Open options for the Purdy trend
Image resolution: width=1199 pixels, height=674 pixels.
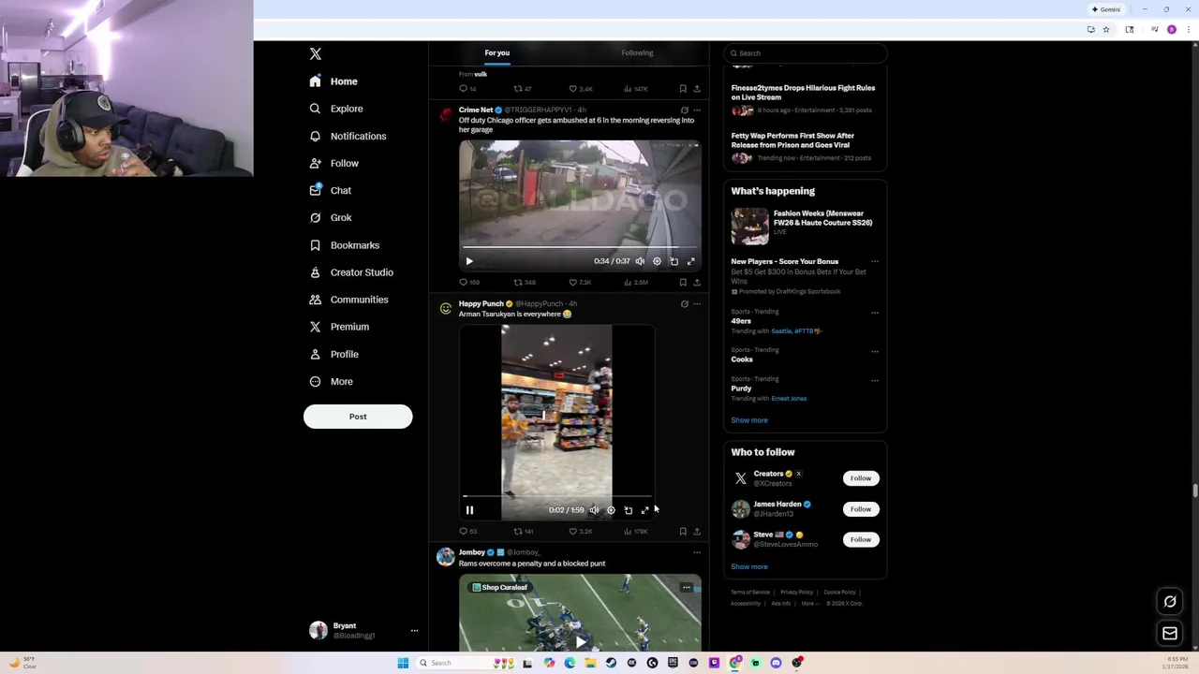875,381
